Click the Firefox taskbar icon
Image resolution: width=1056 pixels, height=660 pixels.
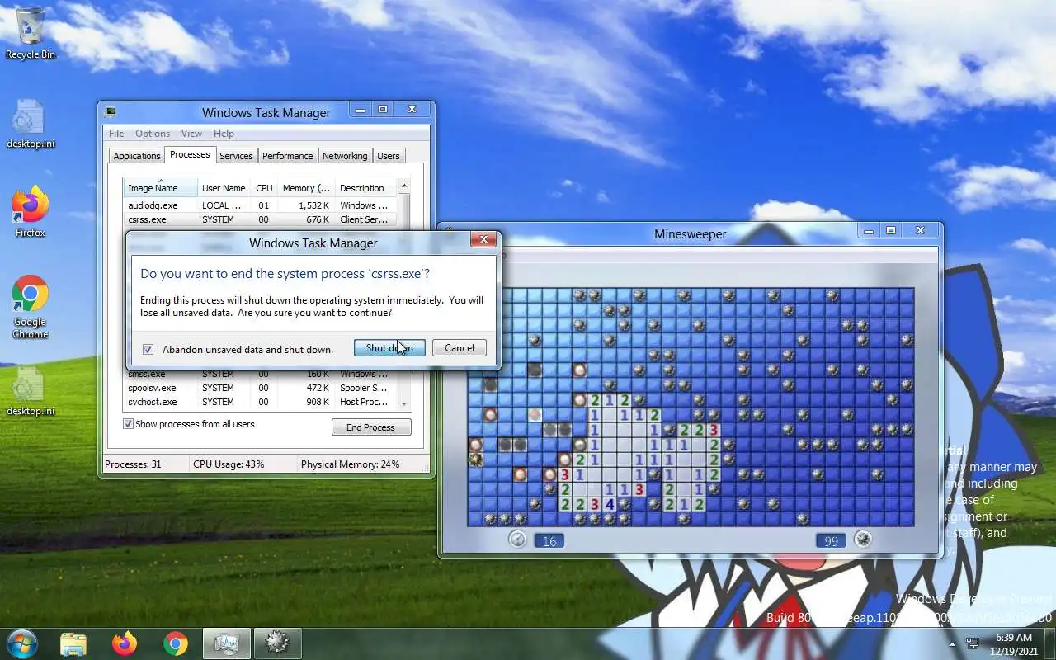click(x=125, y=643)
